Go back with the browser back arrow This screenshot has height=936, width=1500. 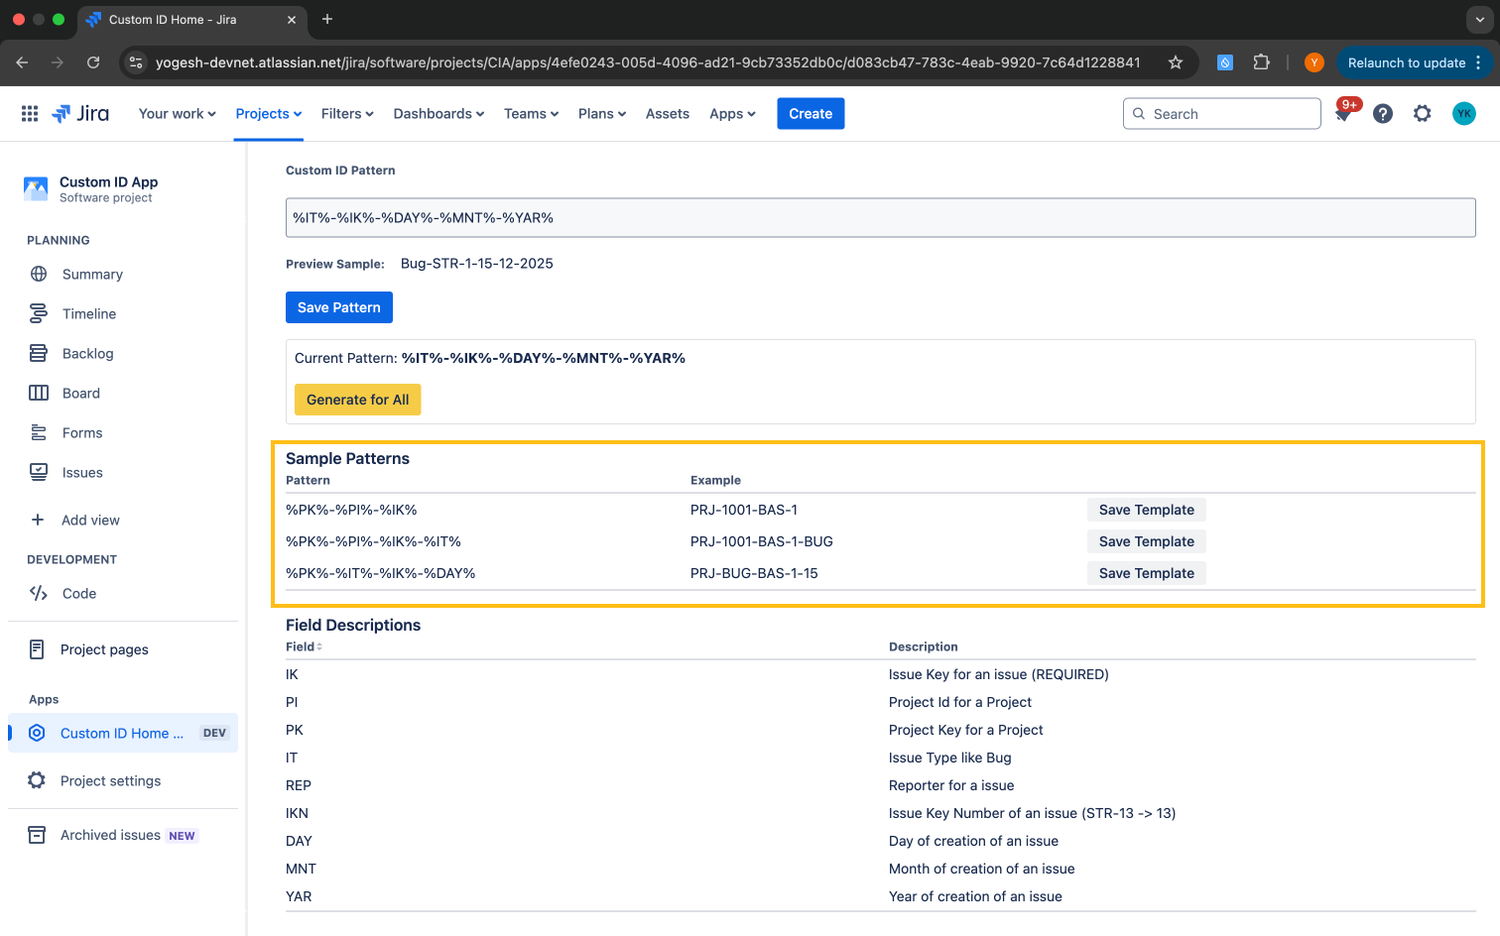[22, 62]
